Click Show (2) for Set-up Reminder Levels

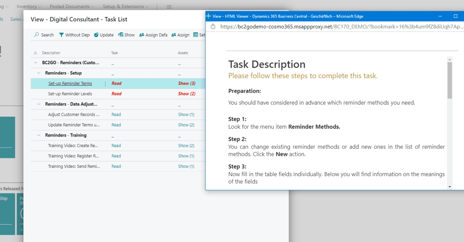(186, 94)
